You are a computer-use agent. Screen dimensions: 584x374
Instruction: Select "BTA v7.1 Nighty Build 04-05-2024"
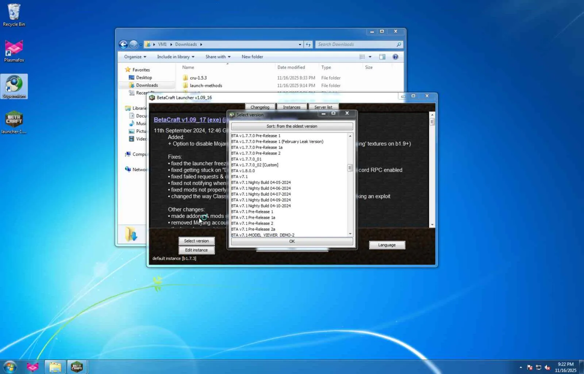point(261,183)
